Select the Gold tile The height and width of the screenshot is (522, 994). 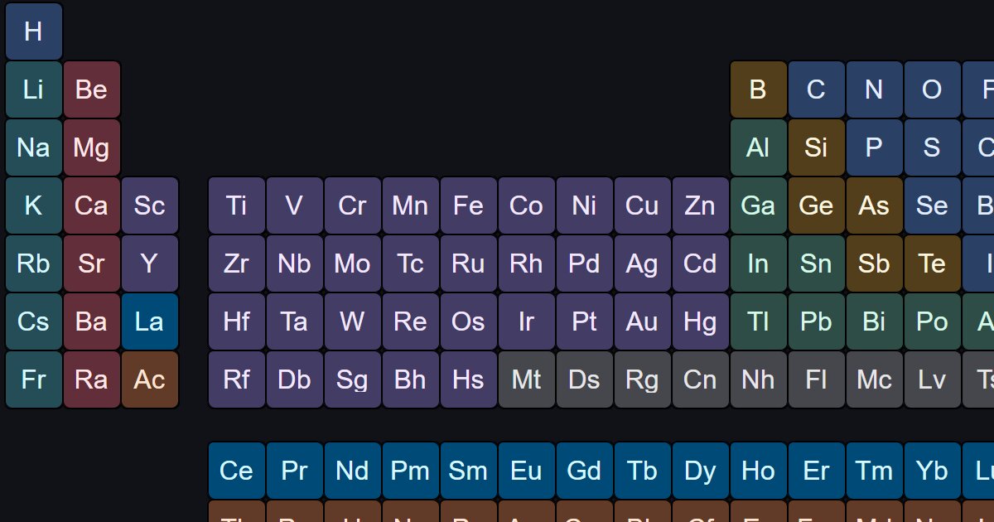[x=642, y=321]
